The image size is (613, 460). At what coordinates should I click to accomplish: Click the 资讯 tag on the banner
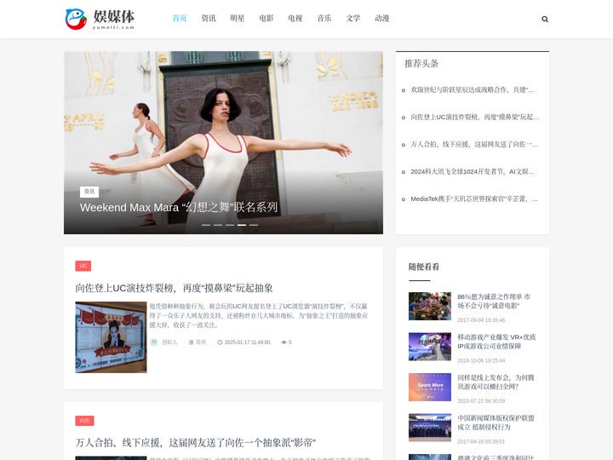pyautogui.click(x=89, y=192)
